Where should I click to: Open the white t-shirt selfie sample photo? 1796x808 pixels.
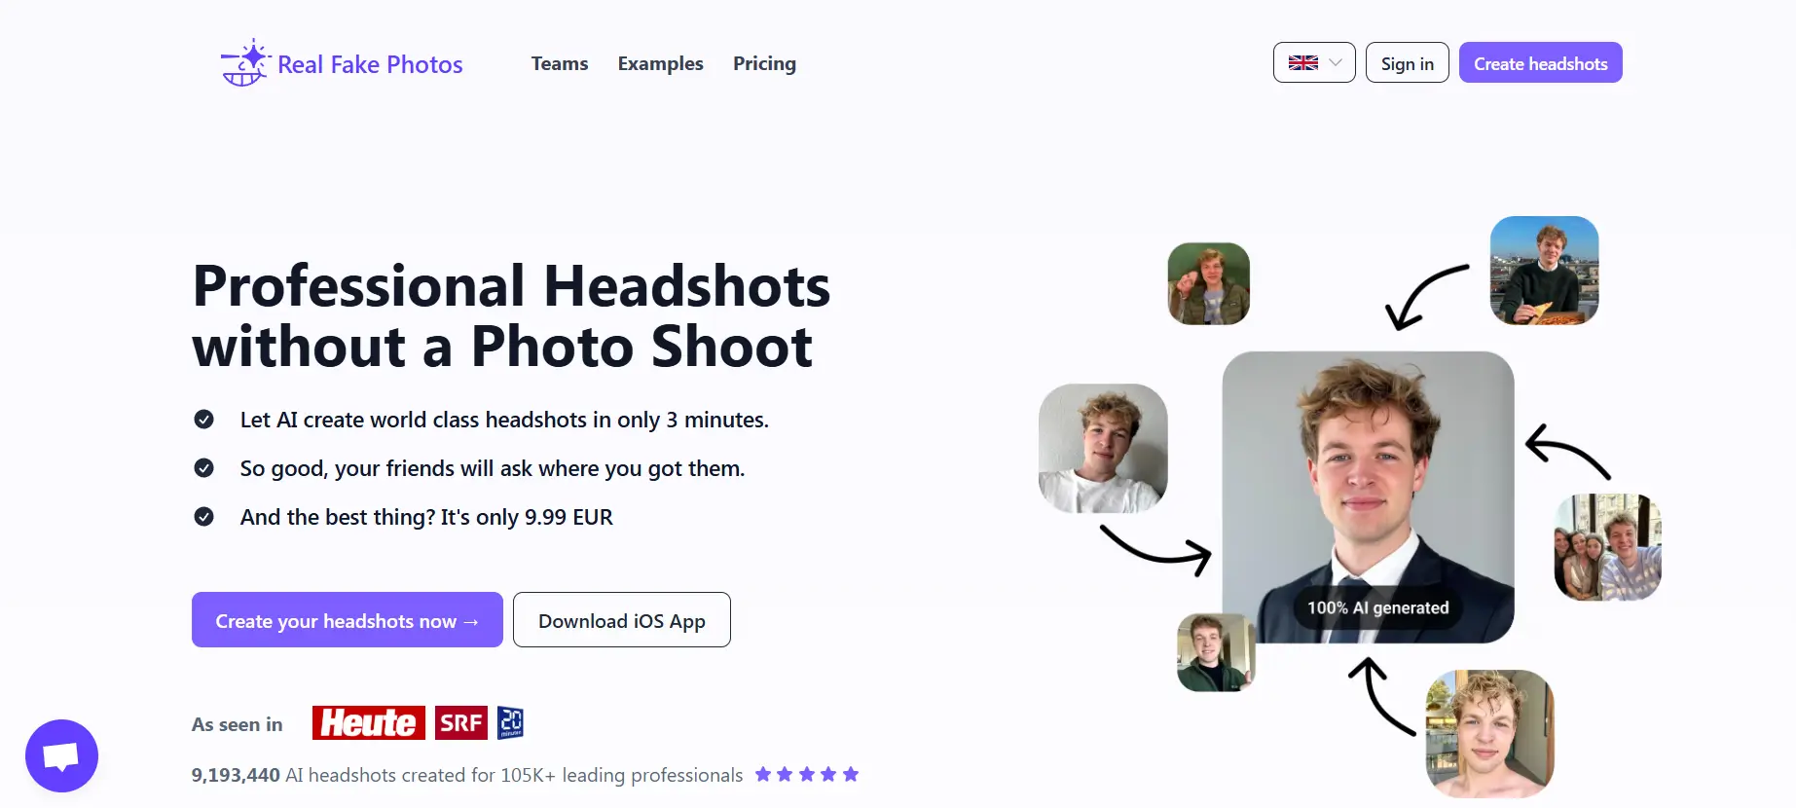click(x=1103, y=448)
